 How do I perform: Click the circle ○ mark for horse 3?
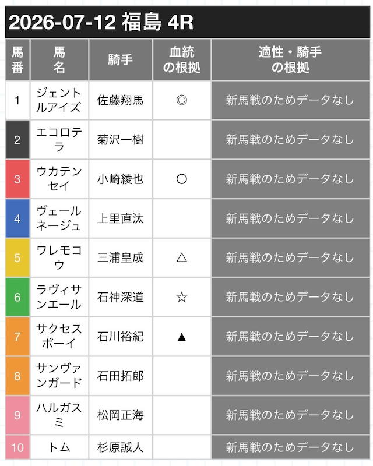(182, 179)
